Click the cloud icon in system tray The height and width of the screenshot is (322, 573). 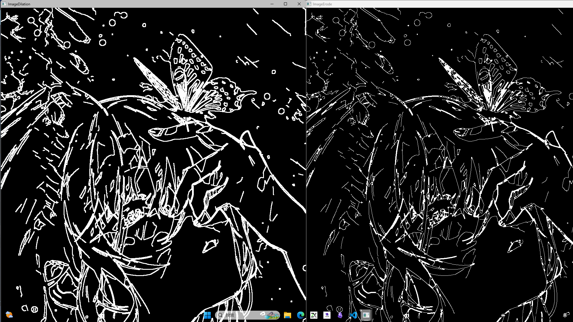click(503, 315)
